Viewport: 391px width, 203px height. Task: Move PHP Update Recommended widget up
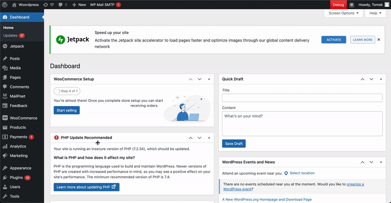pyautogui.click(x=191, y=138)
